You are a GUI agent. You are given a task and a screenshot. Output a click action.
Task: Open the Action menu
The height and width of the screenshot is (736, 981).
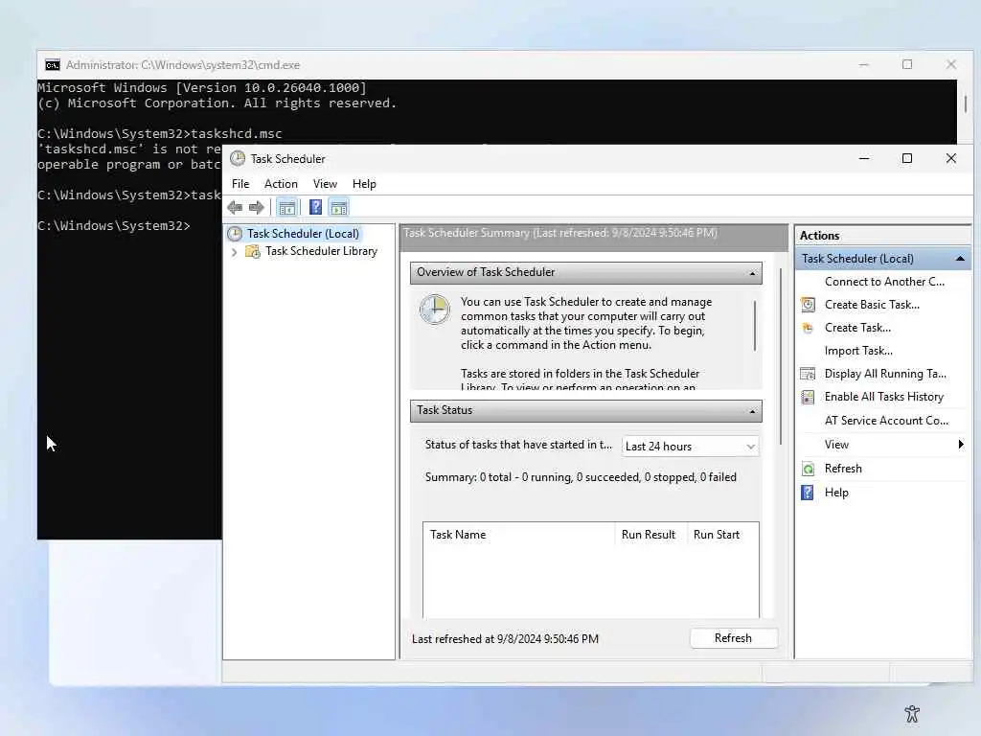click(x=281, y=184)
